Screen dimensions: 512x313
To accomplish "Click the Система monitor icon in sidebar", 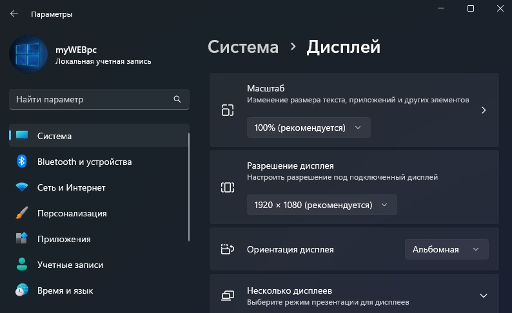I will pyautogui.click(x=22, y=135).
